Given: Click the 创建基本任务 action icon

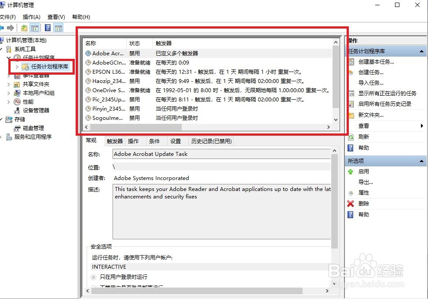Looking at the screenshot, I should 351,62.
